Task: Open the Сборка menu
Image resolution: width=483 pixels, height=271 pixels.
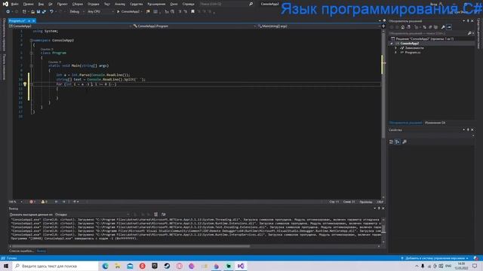Action: [78, 5]
